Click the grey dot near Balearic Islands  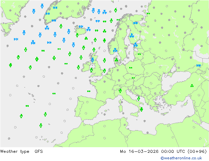click(x=104, y=114)
